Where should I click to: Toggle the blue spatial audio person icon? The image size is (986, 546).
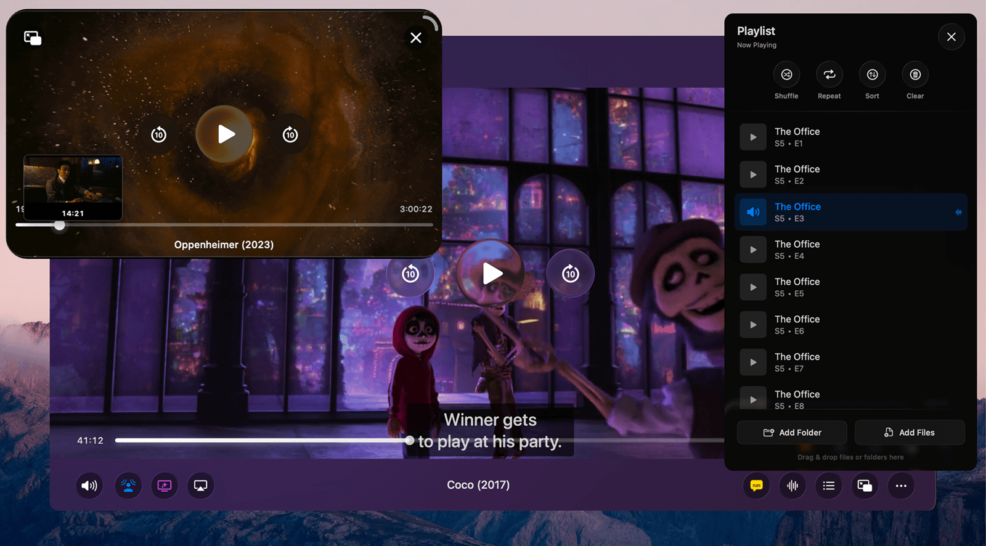128,486
